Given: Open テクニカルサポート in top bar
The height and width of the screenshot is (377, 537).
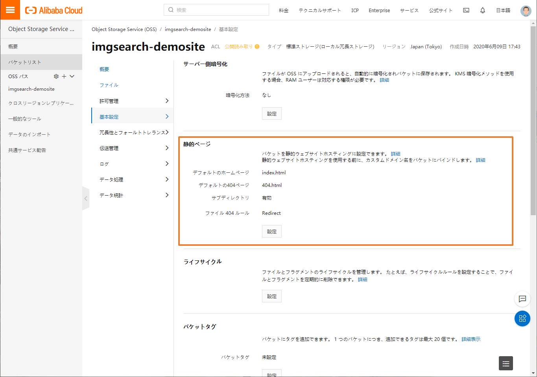Looking at the screenshot, I should (x=320, y=11).
